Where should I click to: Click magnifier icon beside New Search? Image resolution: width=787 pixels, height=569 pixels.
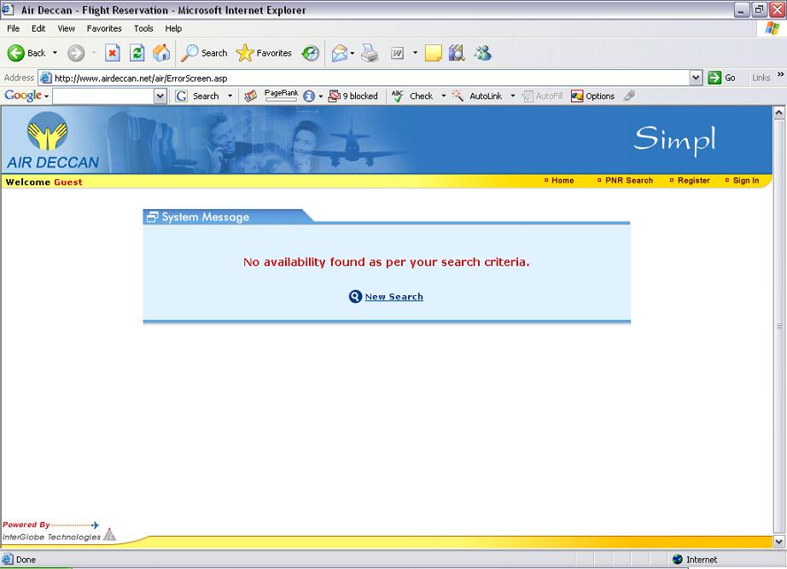pyautogui.click(x=355, y=297)
